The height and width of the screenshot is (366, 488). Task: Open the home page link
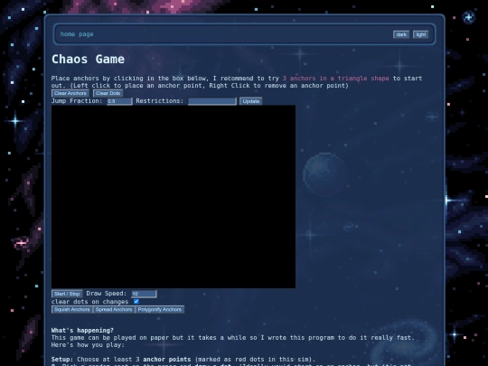pos(77,34)
